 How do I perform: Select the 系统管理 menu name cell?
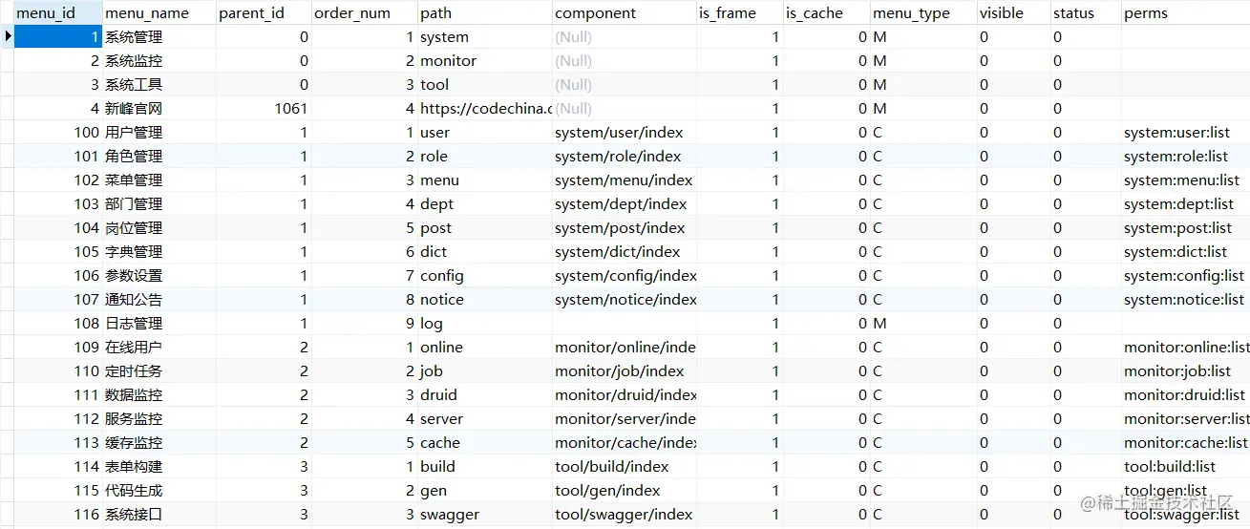134,37
